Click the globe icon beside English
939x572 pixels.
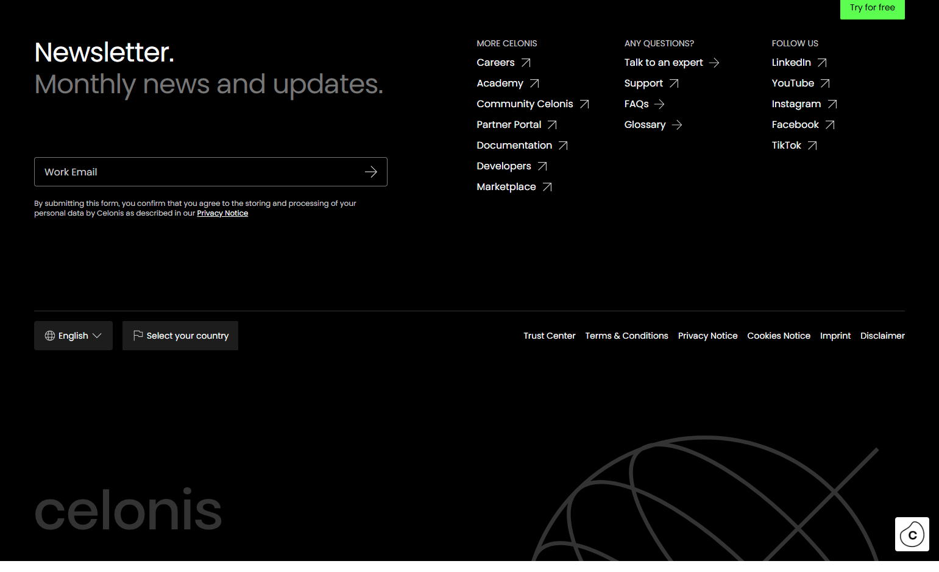50,336
